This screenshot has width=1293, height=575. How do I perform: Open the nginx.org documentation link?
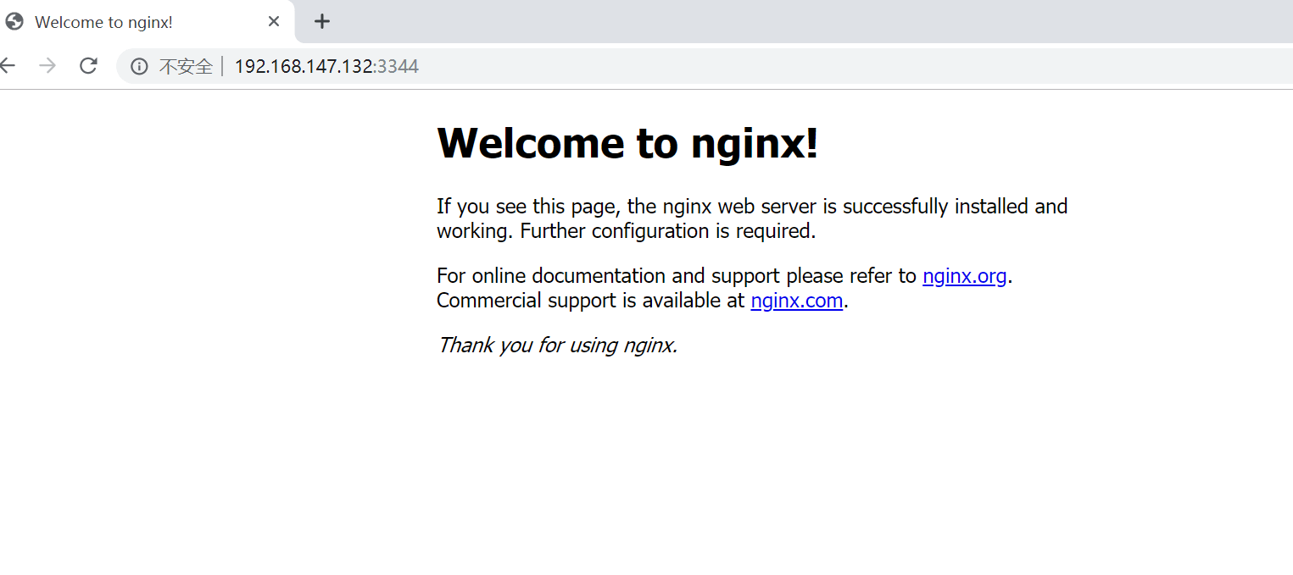964,276
